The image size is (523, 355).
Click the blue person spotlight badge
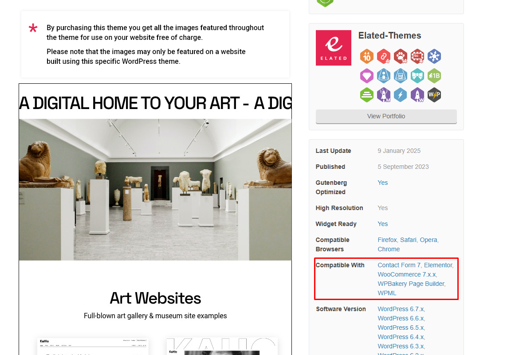384,76
